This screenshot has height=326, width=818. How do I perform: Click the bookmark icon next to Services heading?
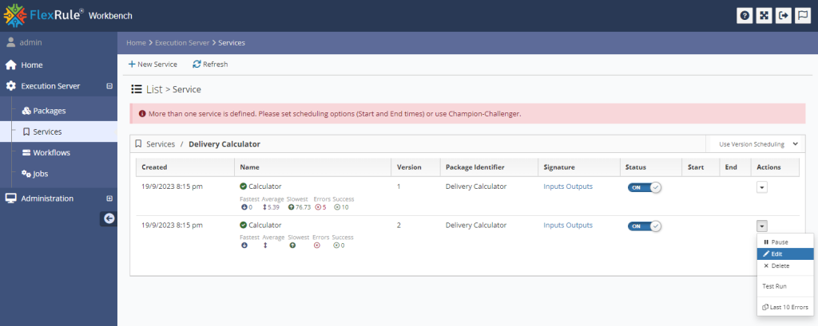point(138,143)
